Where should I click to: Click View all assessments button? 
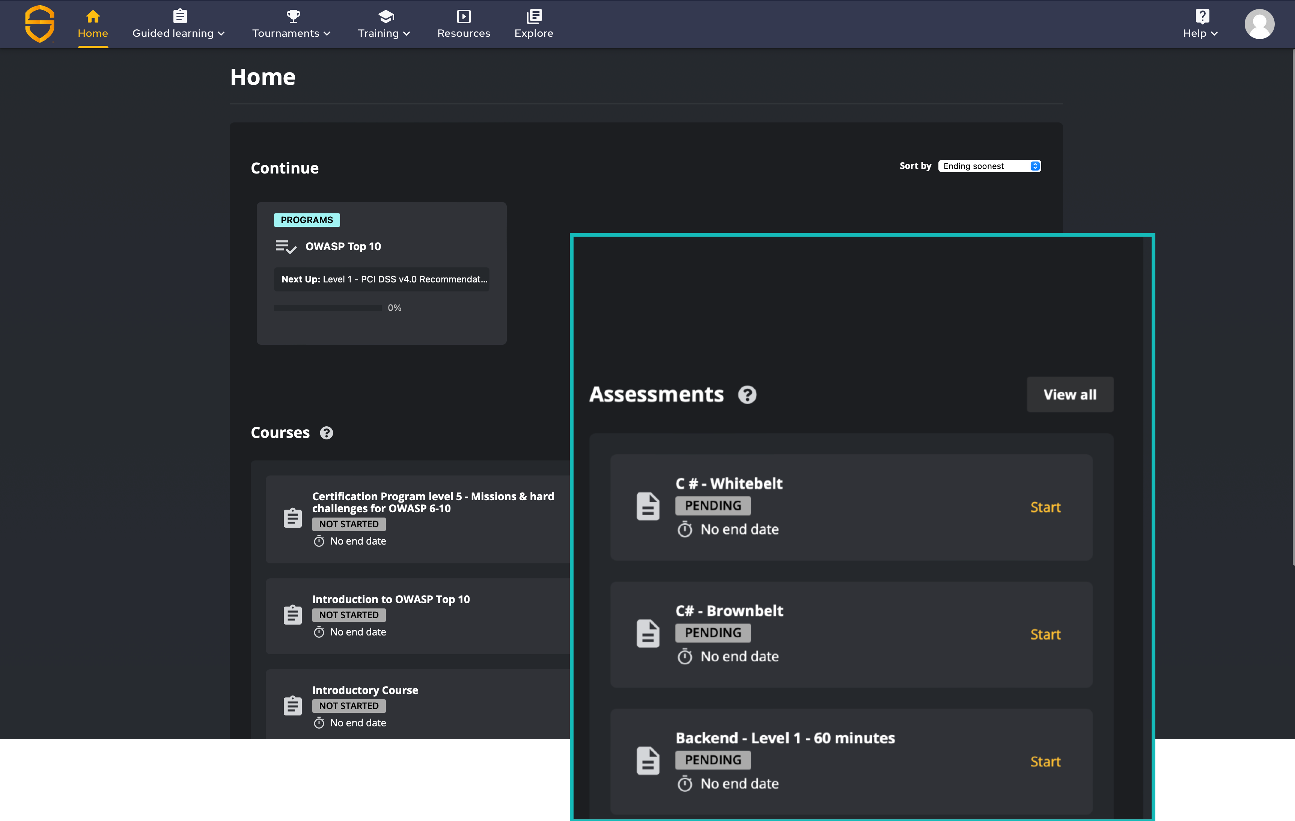pos(1070,394)
